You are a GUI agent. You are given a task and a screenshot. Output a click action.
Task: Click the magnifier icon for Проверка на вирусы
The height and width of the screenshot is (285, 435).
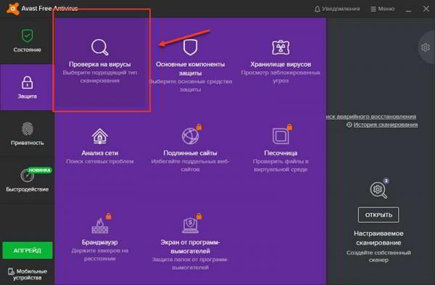(100, 47)
